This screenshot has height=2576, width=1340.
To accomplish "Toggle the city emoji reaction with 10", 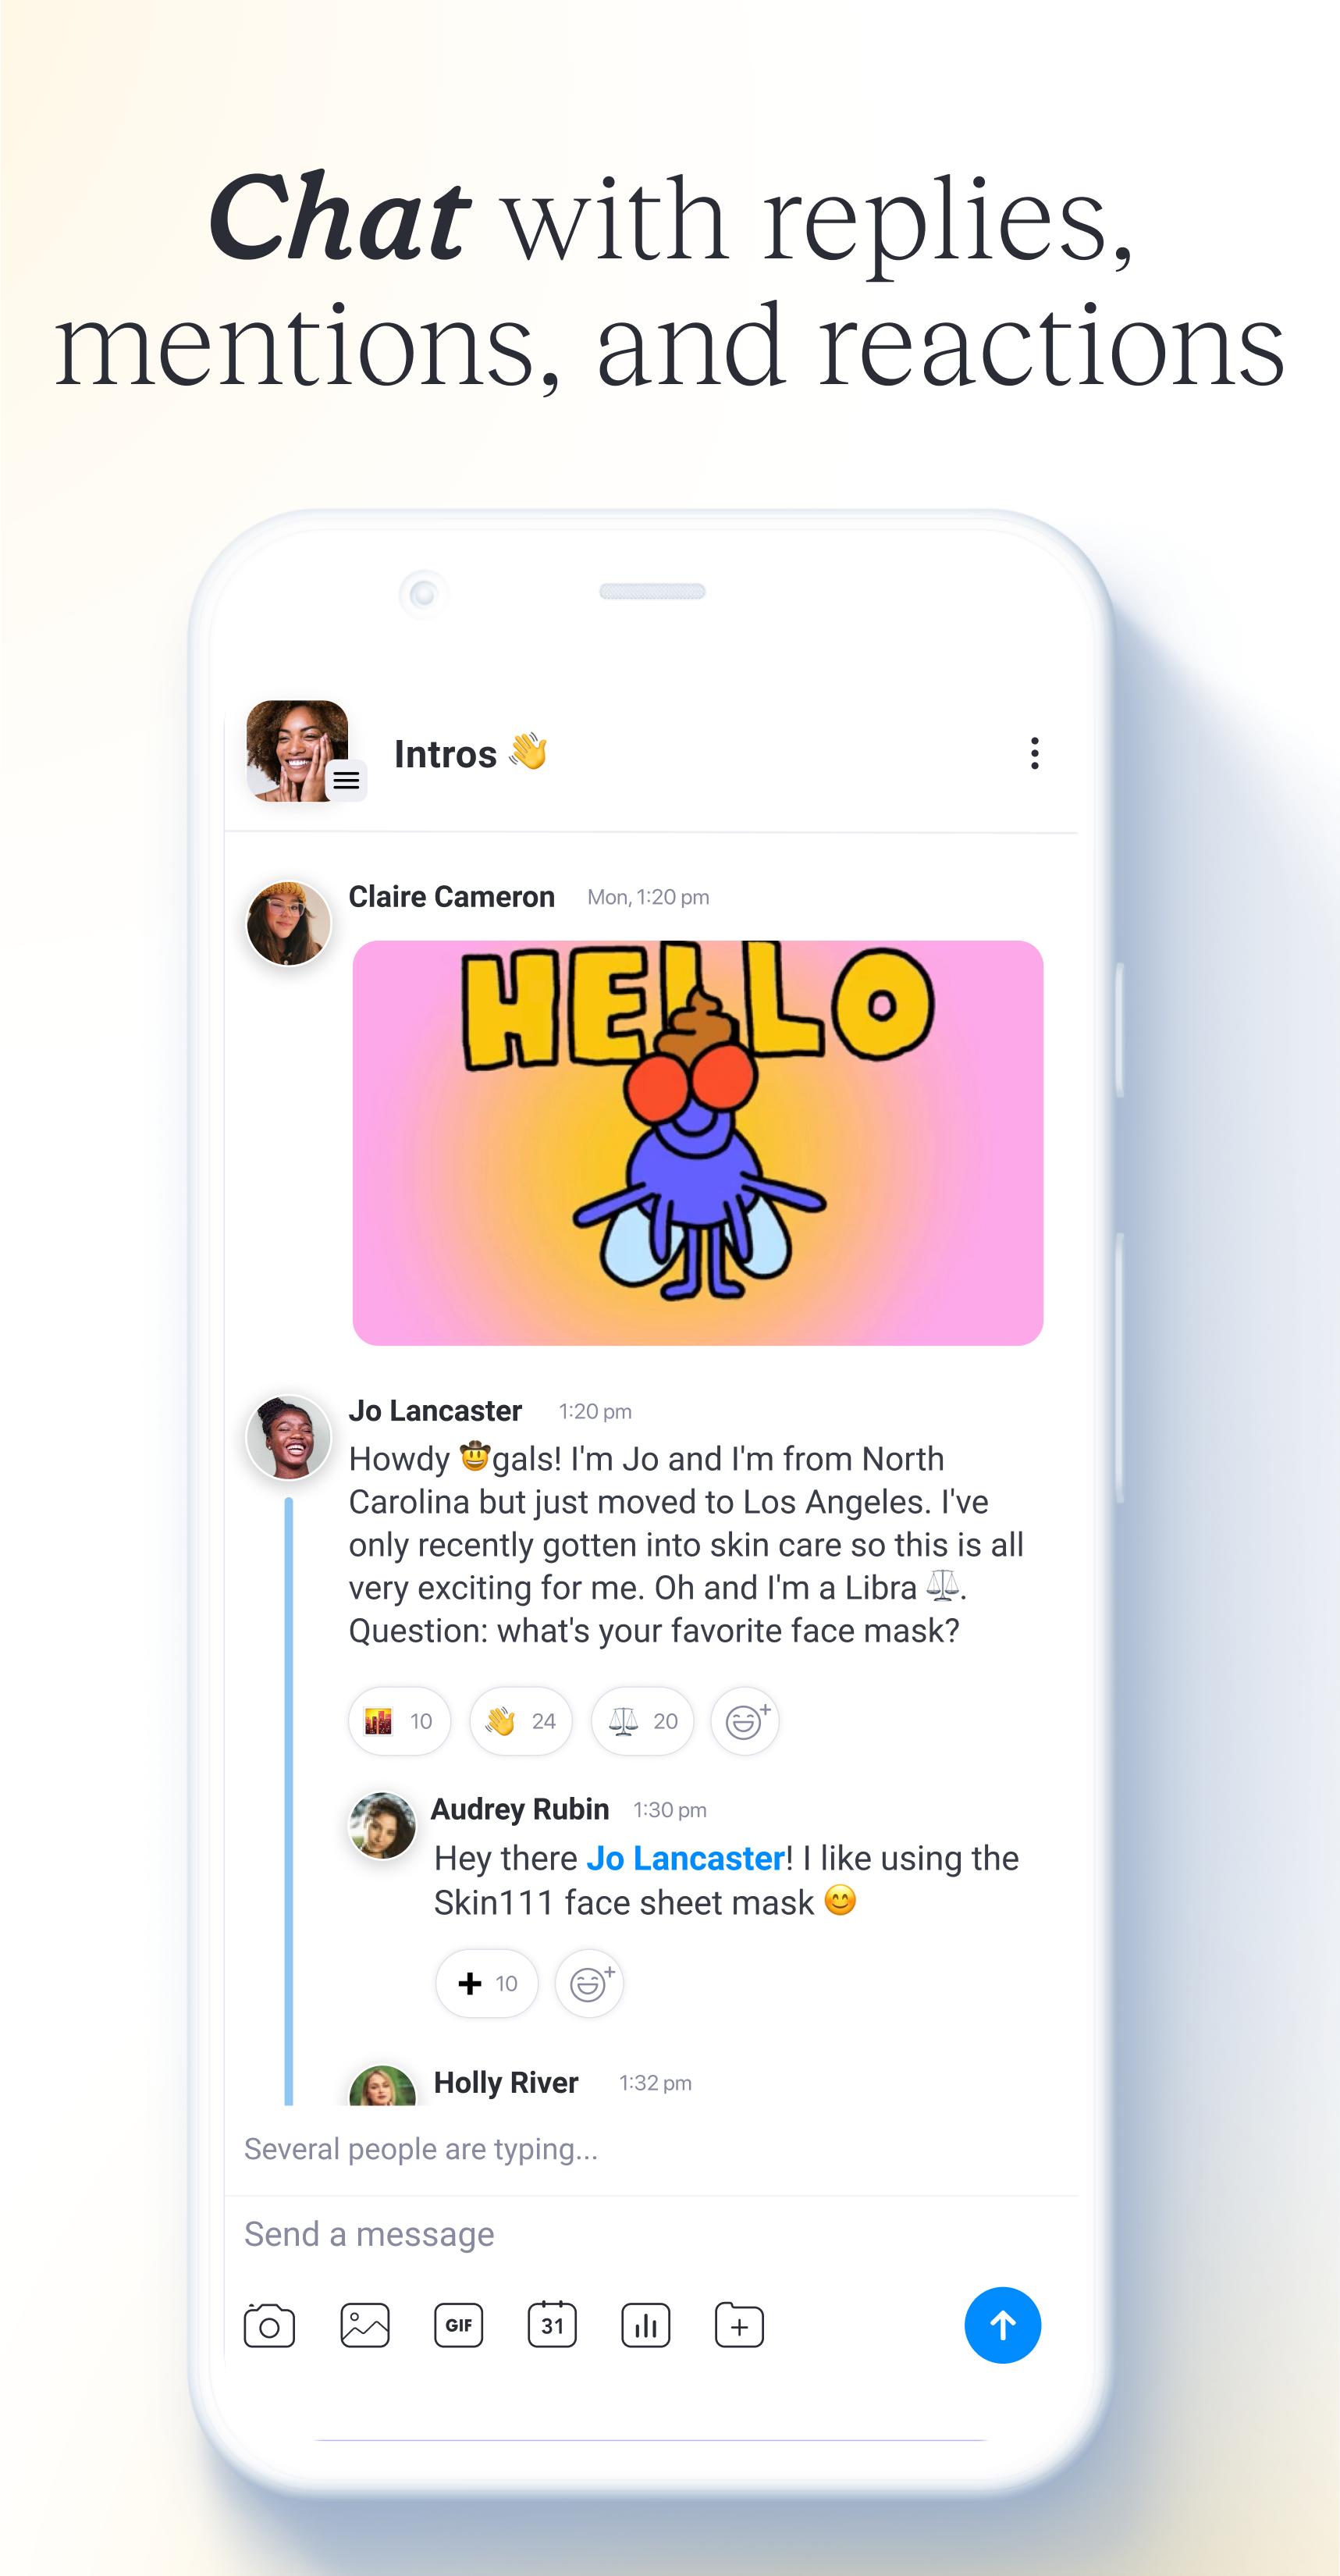I will (399, 1721).
